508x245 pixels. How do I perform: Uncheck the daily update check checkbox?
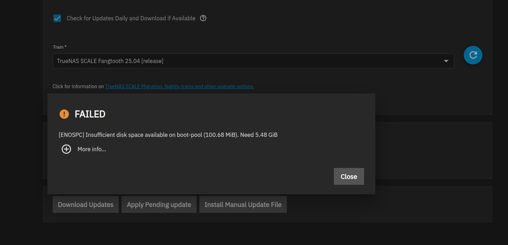tap(57, 18)
